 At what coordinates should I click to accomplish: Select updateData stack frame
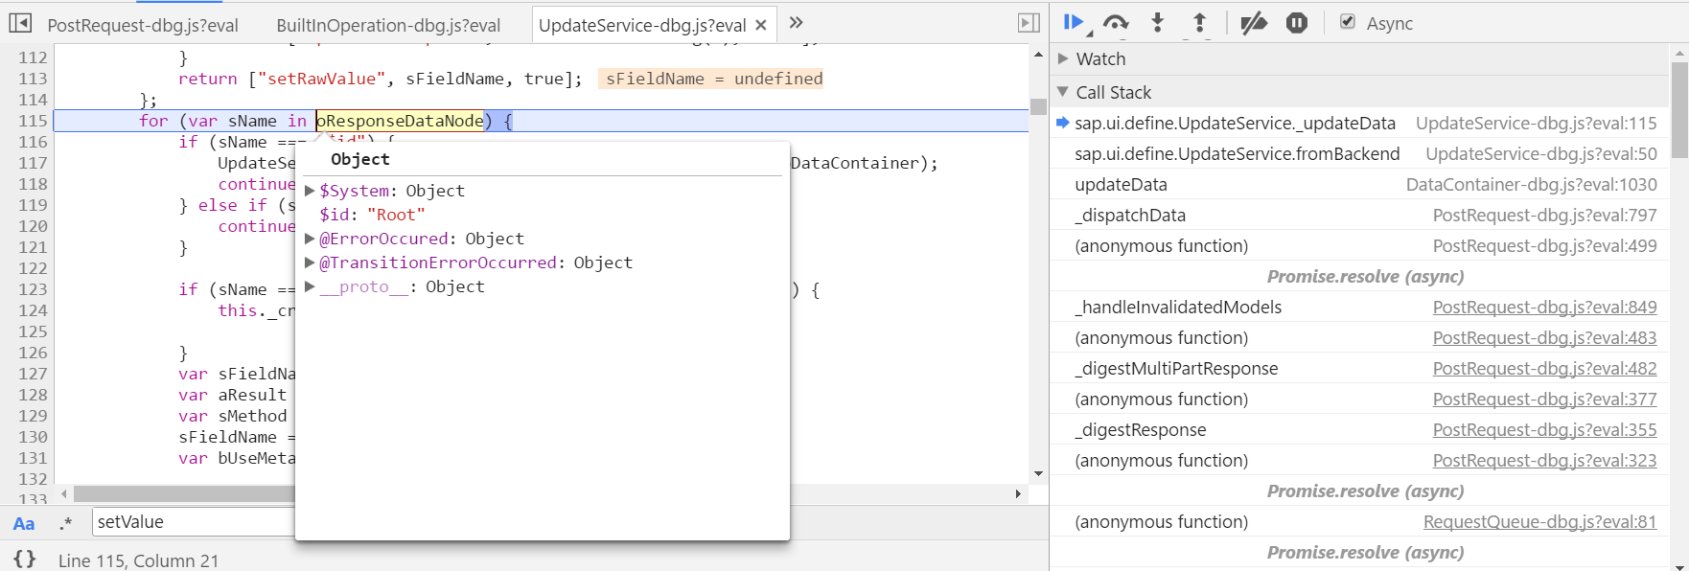[1359, 184]
